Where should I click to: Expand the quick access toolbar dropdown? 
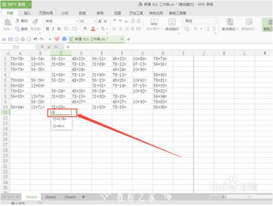(50, 39)
